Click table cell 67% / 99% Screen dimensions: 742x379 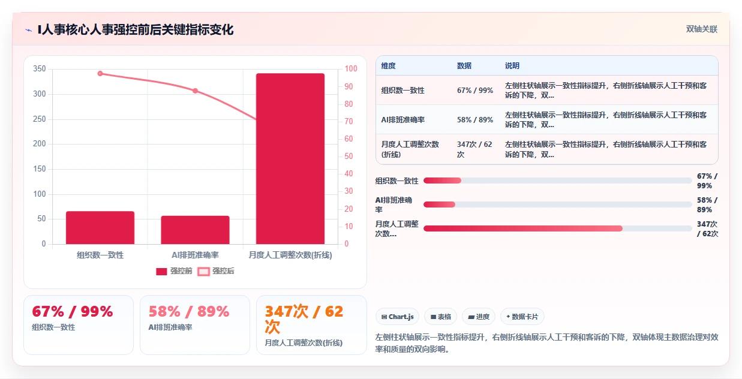[475, 91]
